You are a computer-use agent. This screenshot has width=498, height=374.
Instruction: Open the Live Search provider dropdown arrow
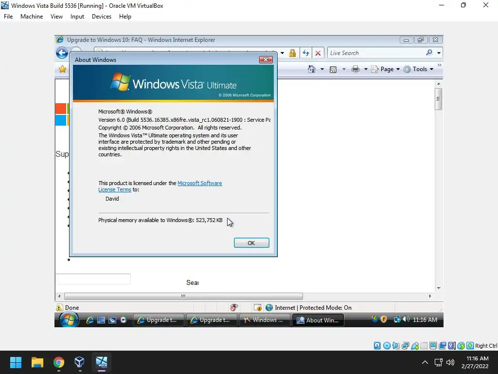(439, 53)
